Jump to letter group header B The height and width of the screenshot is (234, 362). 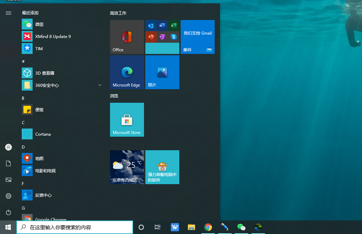(23, 98)
